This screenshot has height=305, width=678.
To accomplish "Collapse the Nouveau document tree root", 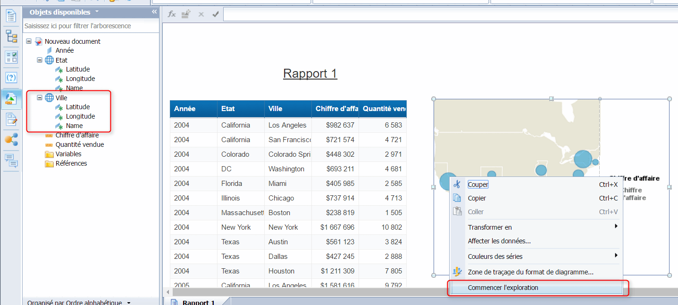I will [29, 41].
